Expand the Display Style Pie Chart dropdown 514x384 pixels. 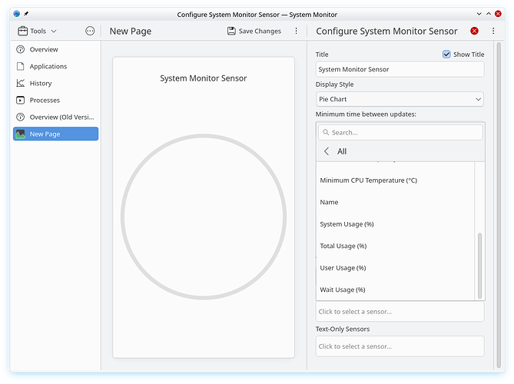(x=400, y=99)
